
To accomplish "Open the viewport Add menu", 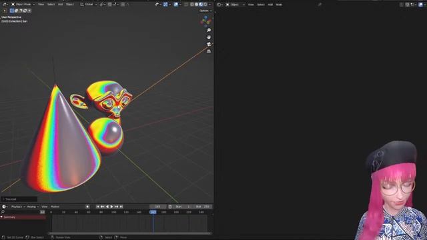I will coord(60,5).
